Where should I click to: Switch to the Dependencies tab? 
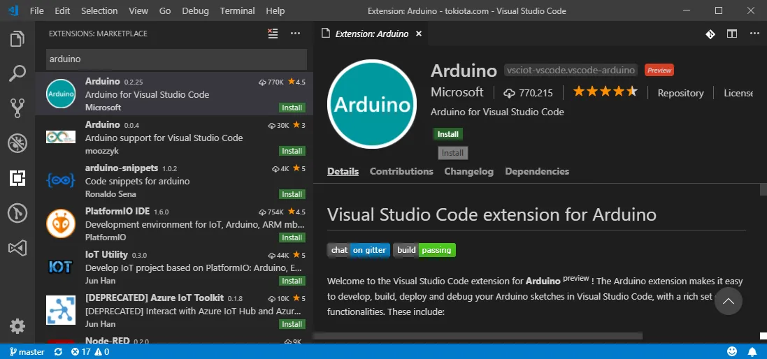tap(537, 171)
